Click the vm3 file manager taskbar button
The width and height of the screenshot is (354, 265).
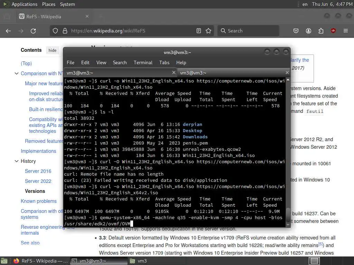click(139, 261)
